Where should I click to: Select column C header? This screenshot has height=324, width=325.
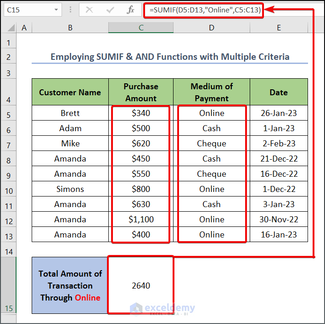(x=141, y=28)
